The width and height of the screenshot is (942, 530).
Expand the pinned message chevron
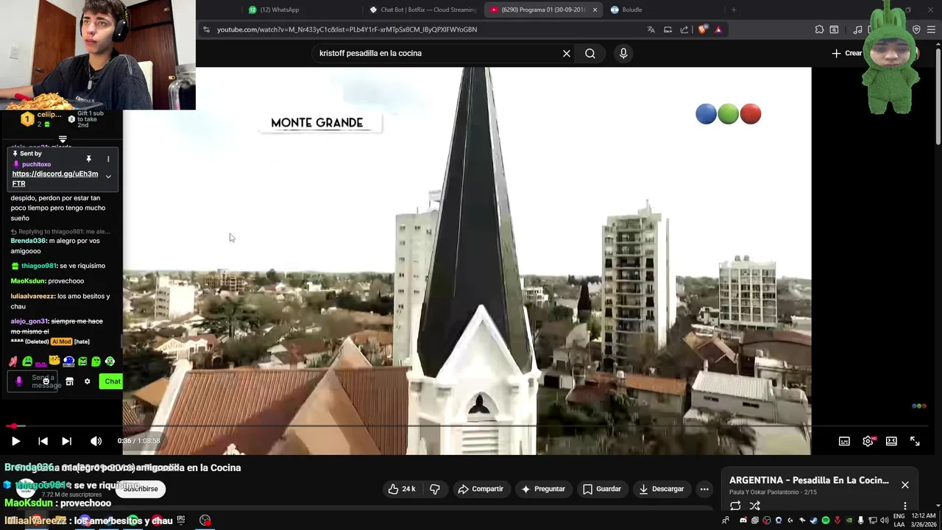pyautogui.click(x=108, y=177)
